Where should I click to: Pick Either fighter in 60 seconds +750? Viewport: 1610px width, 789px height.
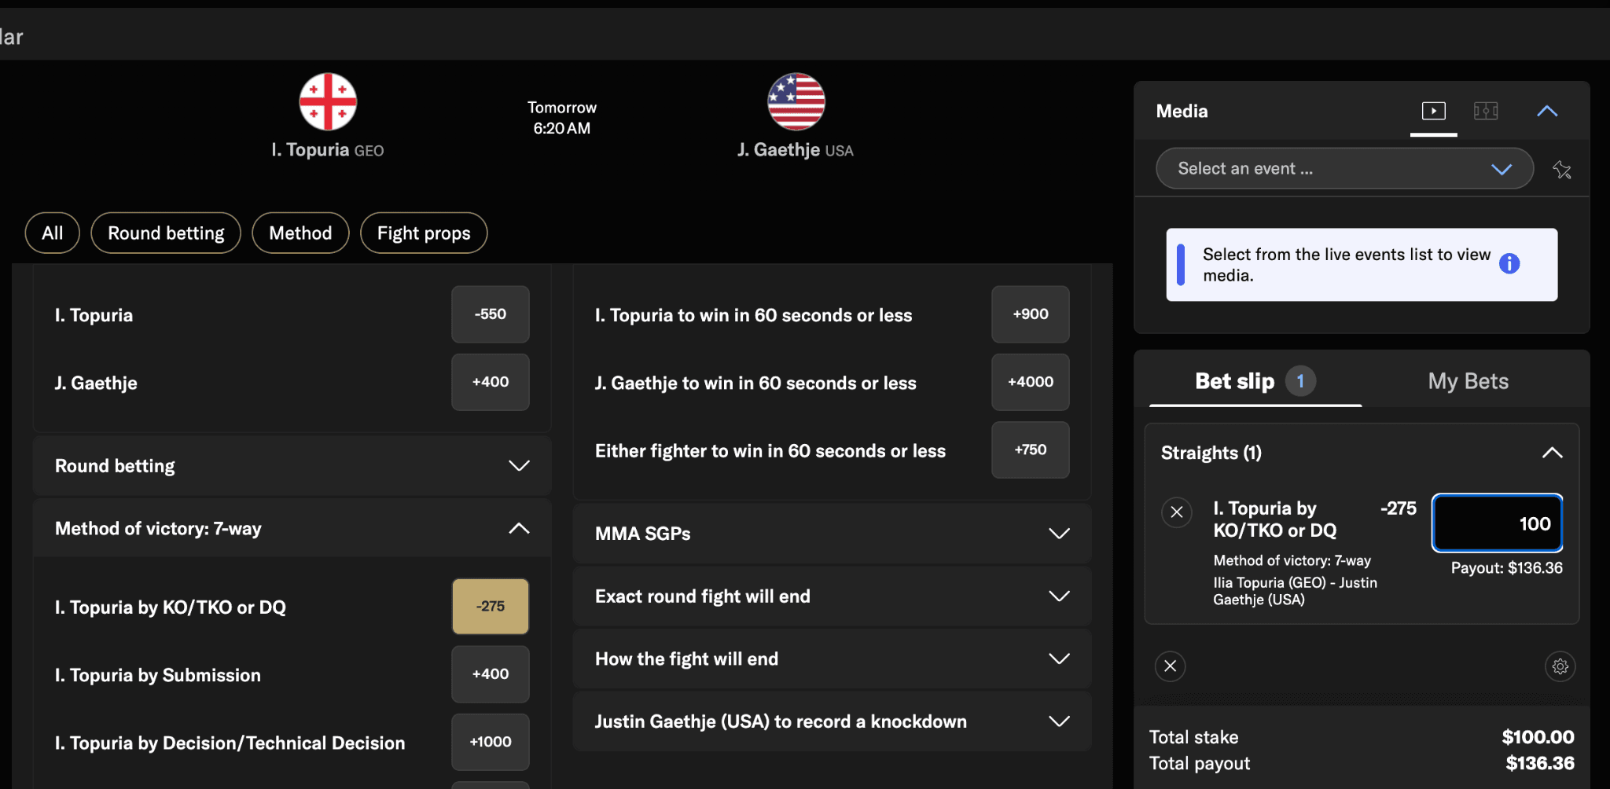[1031, 450]
